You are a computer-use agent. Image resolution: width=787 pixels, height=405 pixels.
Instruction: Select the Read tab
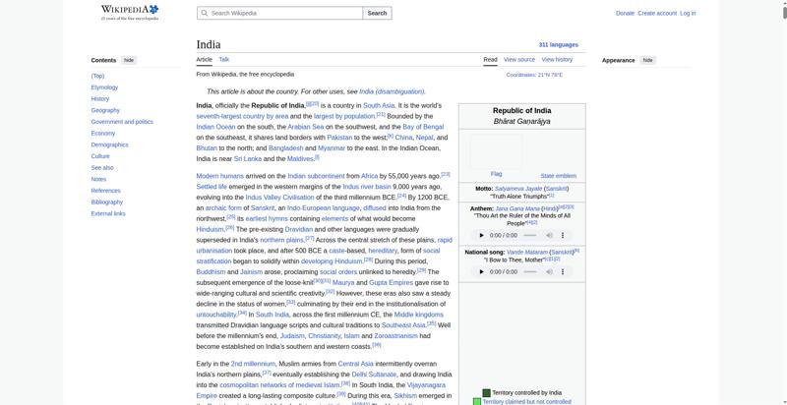pyautogui.click(x=490, y=59)
